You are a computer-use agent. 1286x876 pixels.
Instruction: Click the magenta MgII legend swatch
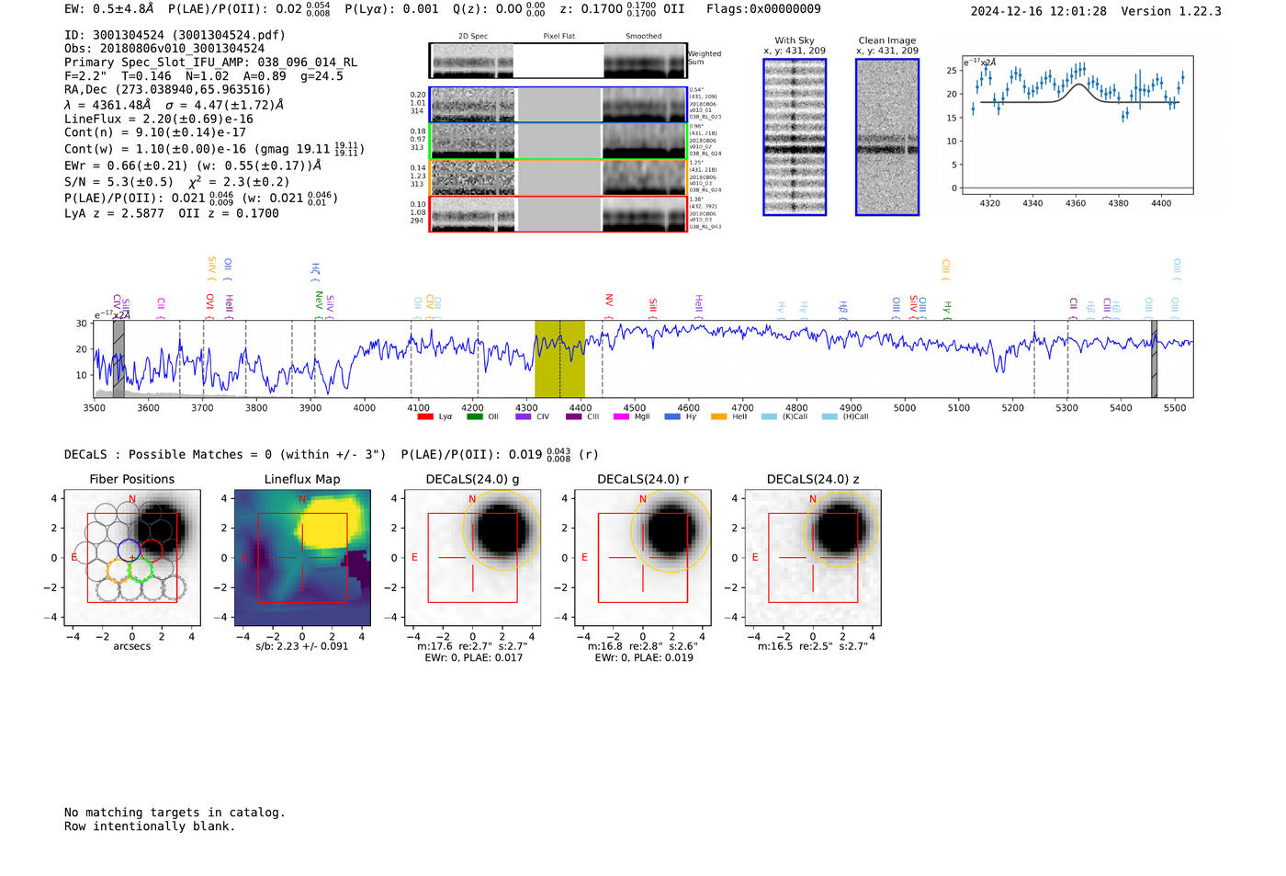click(x=621, y=417)
